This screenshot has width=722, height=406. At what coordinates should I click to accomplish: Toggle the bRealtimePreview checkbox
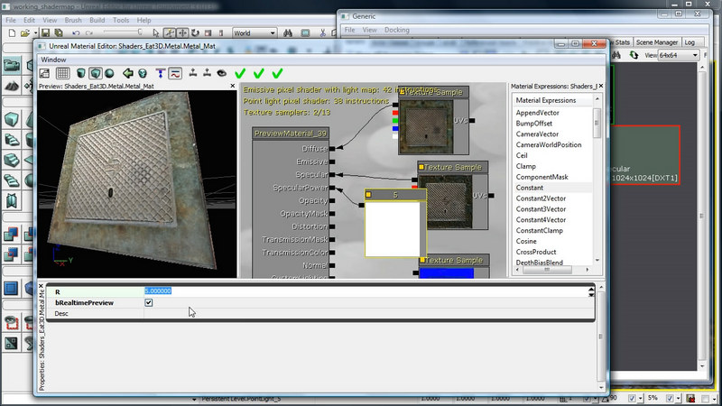pyautogui.click(x=149, y=303)
